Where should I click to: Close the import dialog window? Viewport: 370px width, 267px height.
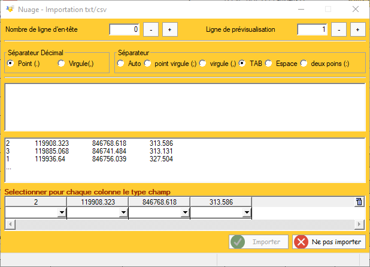356,9
